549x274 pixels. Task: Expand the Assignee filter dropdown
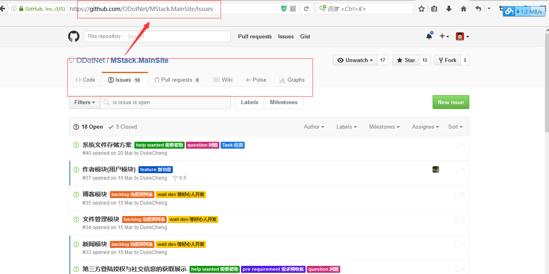point(426,127)
